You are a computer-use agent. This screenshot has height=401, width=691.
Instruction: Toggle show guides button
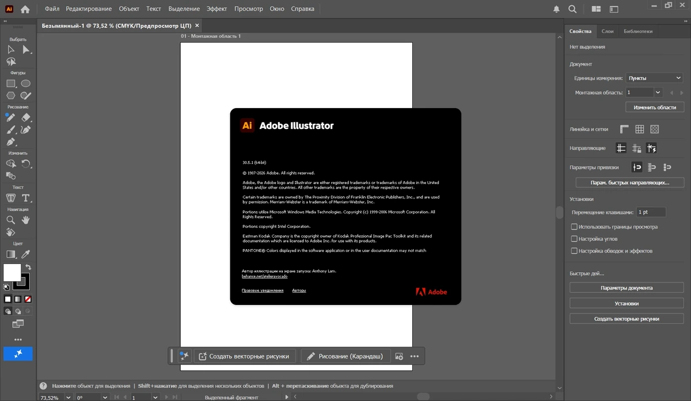tap(621, 148)
